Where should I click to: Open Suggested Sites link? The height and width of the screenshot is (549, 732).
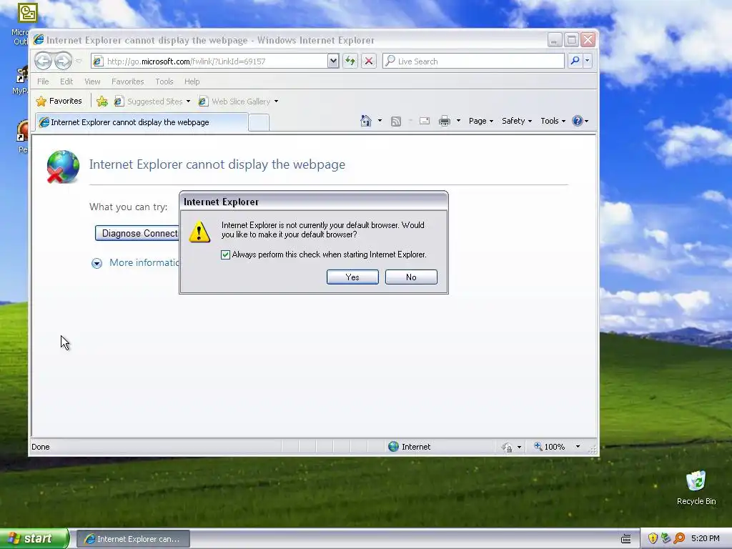pos(152,102)
